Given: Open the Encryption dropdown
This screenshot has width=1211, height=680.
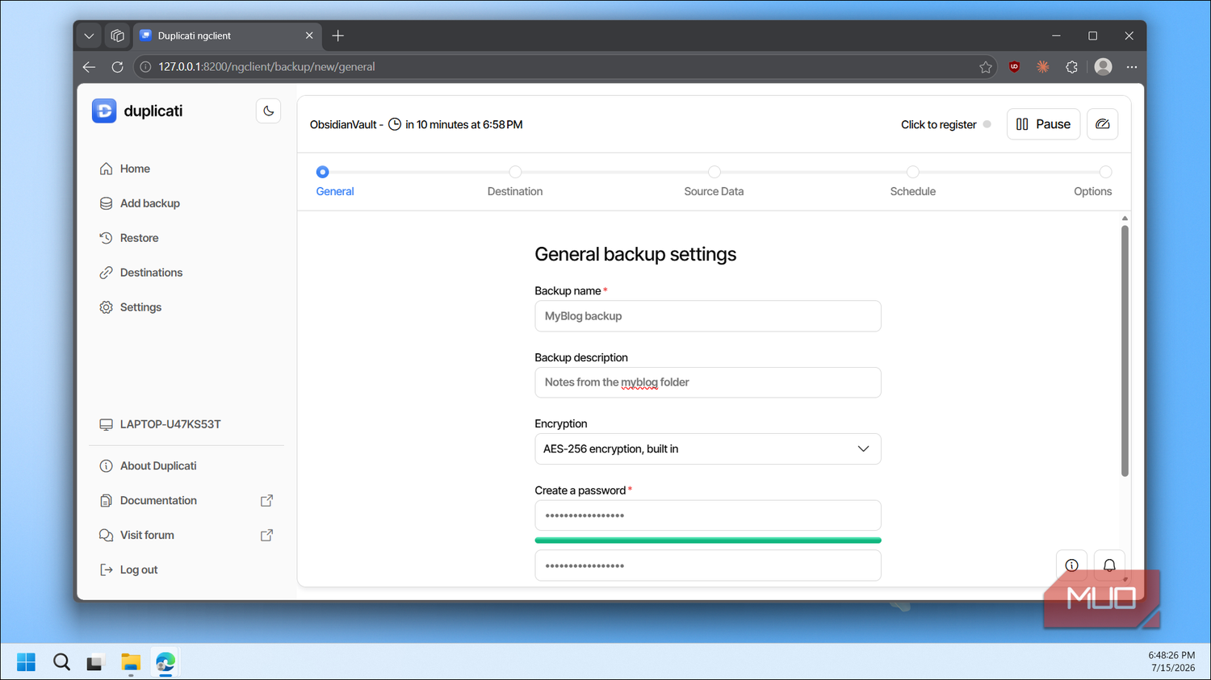Looking at the screenshot, I should (708, 449).
